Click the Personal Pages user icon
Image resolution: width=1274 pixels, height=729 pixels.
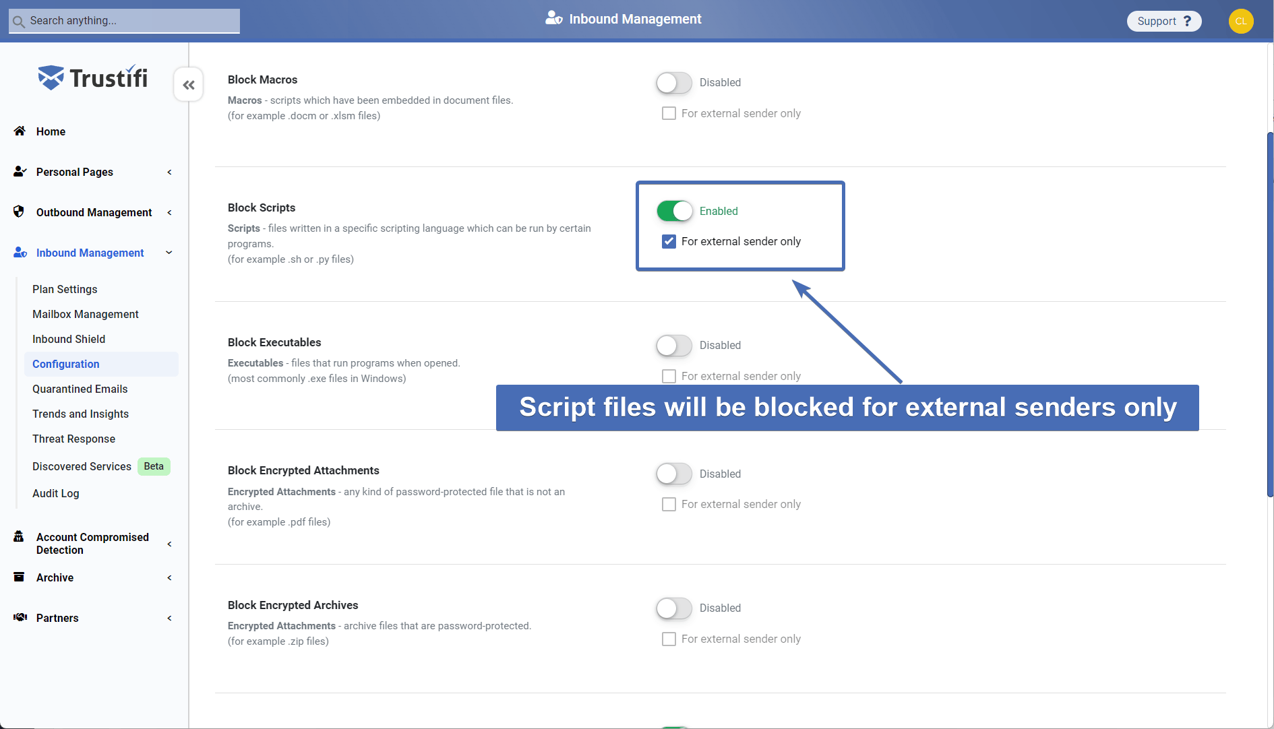pyautogui.click(x=20, y=172)
